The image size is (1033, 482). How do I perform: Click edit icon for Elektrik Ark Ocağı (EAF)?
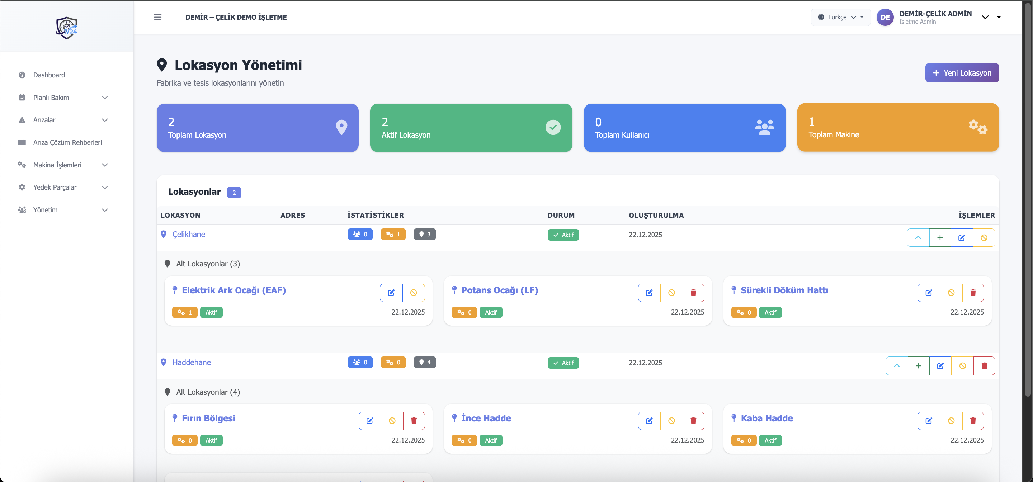click(391, 293)
